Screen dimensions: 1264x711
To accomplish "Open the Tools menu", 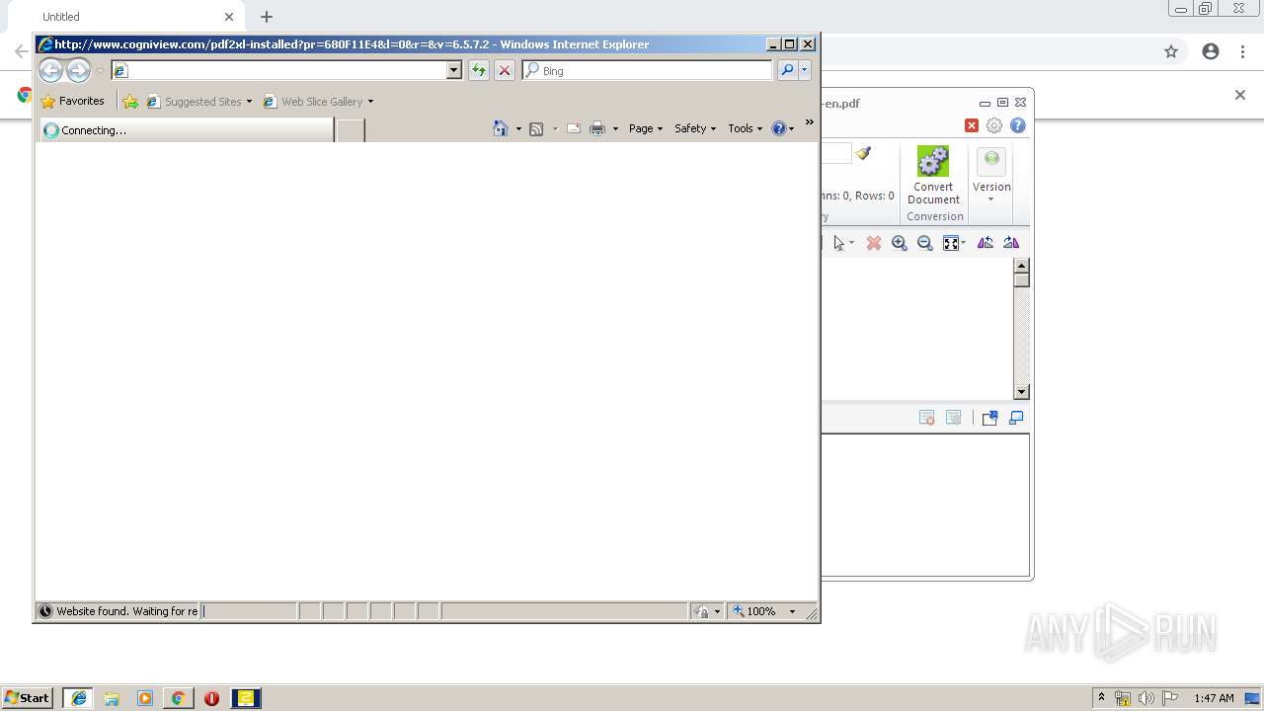I will (x=746, y=128).
